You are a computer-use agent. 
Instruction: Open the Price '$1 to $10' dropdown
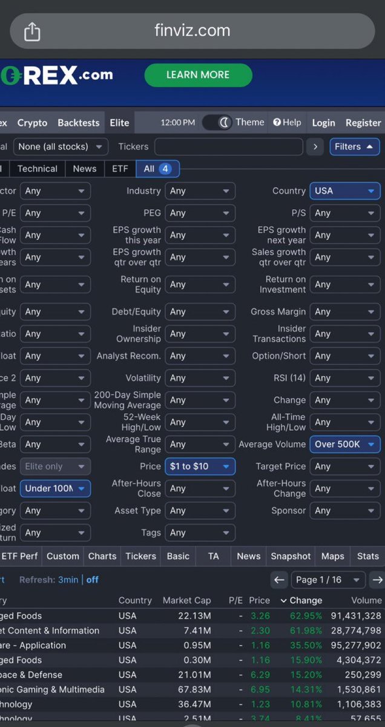click(200, 466)
